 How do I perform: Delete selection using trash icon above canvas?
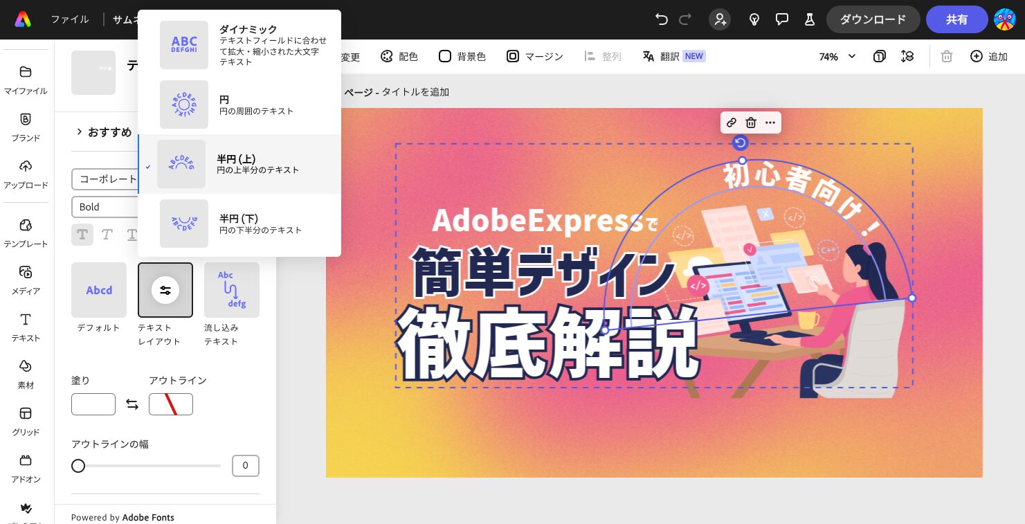[x=751, y=123]
